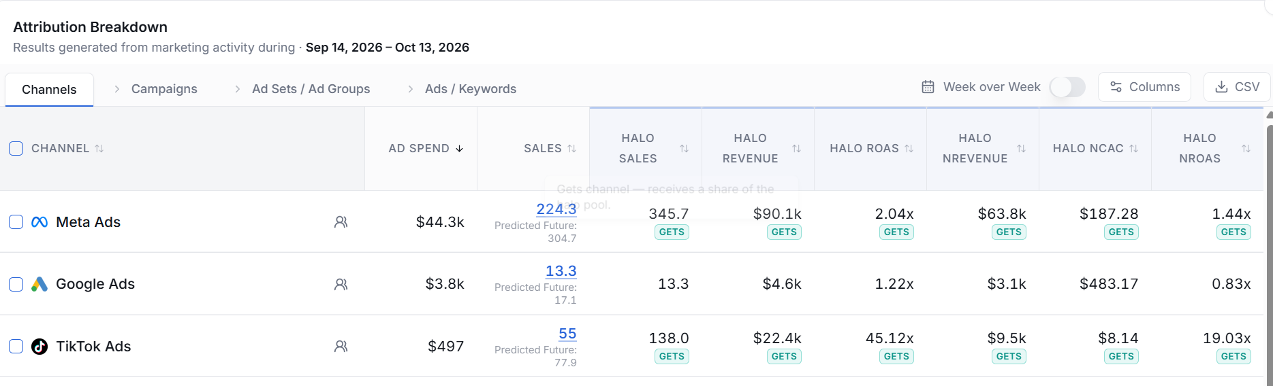Click GETS badge under Meta Halo NROAS 1.44x
The width and height of the screenshot is (1273, 386).
(1233, 232)
